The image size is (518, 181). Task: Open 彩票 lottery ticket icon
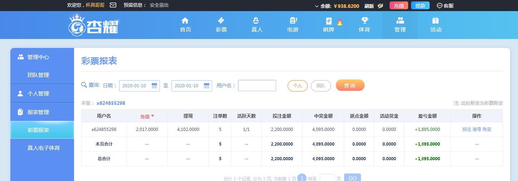221,20
